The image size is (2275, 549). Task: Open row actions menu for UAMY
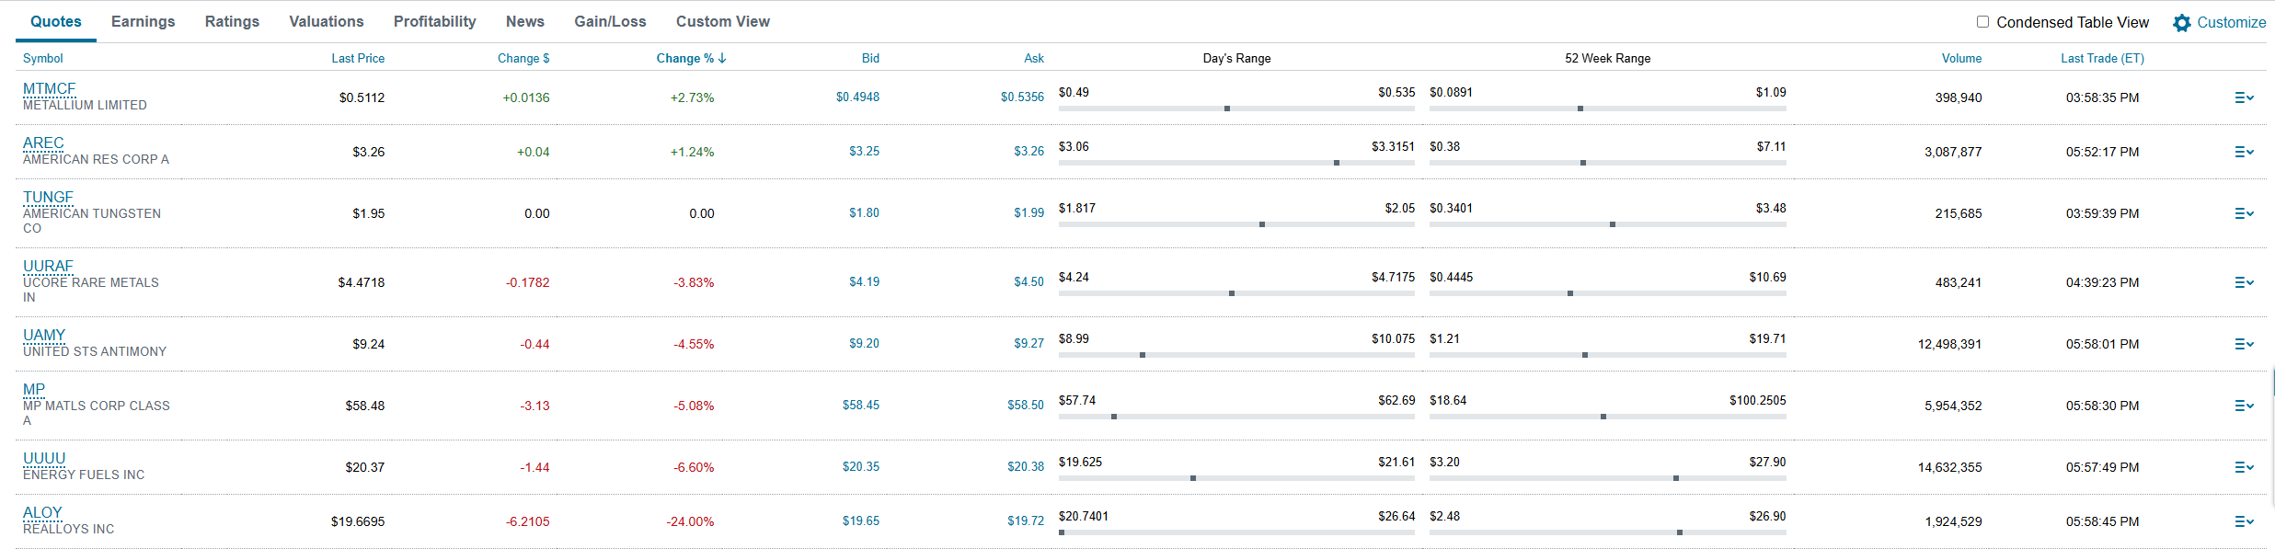click(x=2244, y=344)
